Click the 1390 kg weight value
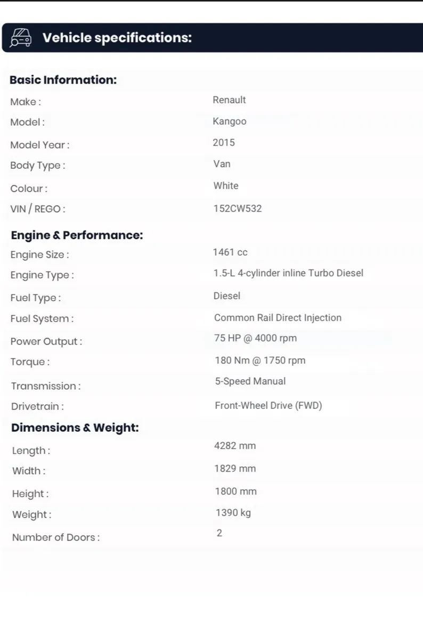Image resolution: width=423 pixels, height=639 pixels. click(x=233, y=513)
